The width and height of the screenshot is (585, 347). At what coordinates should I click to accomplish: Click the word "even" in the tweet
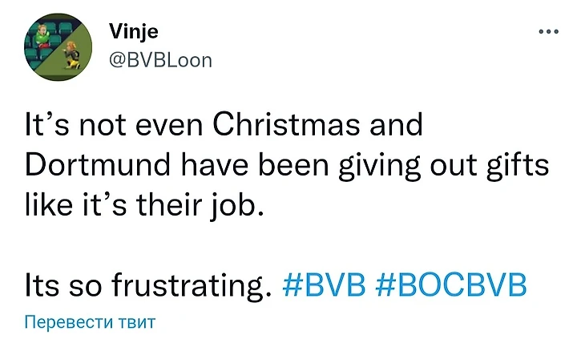click(x=167, y=127)
